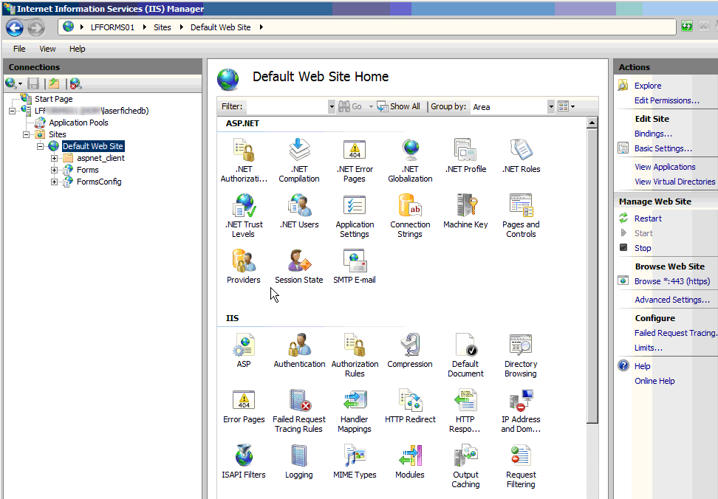Viewport: 718px width, 499px height.
Task: Open Directory Browsing icon
Action: [521, 355]
